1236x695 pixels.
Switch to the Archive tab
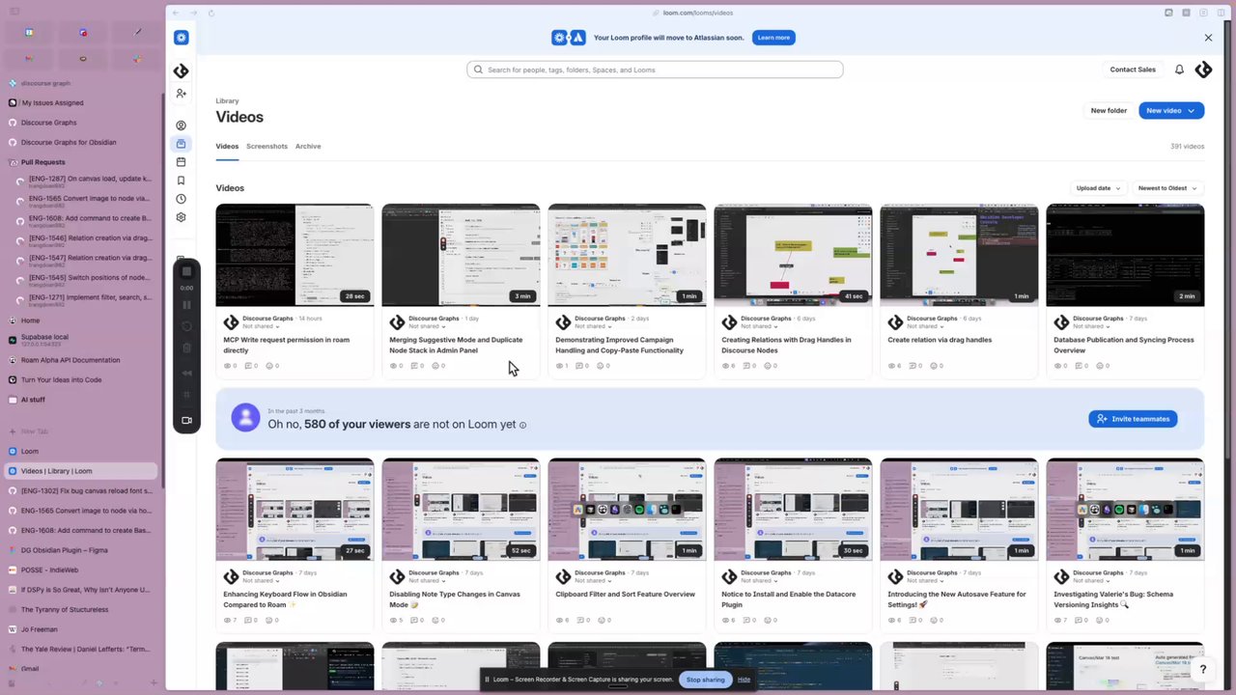pyautogui.click(x=308, y=146)
